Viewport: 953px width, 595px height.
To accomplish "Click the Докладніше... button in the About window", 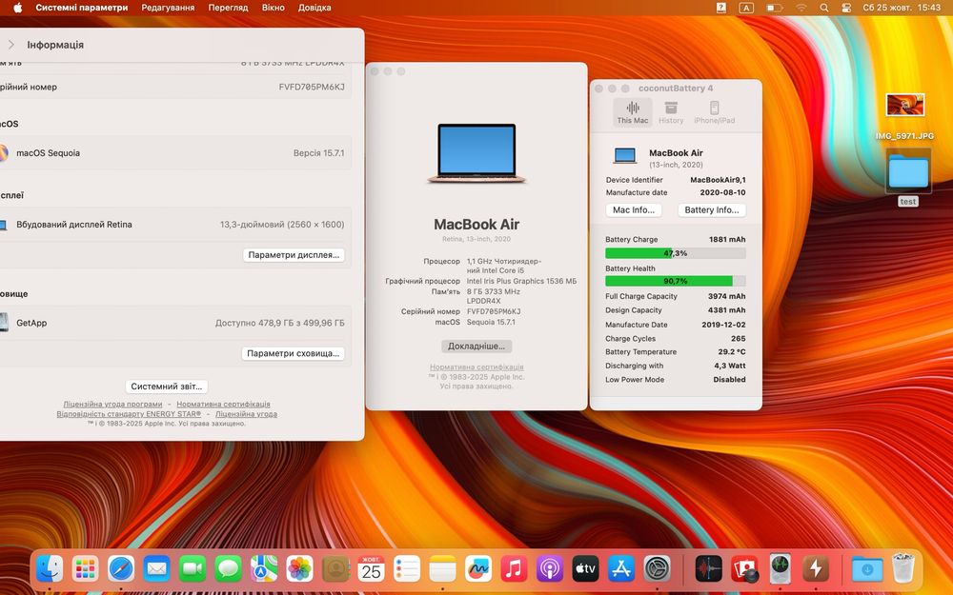I will (x=476, y=347).
